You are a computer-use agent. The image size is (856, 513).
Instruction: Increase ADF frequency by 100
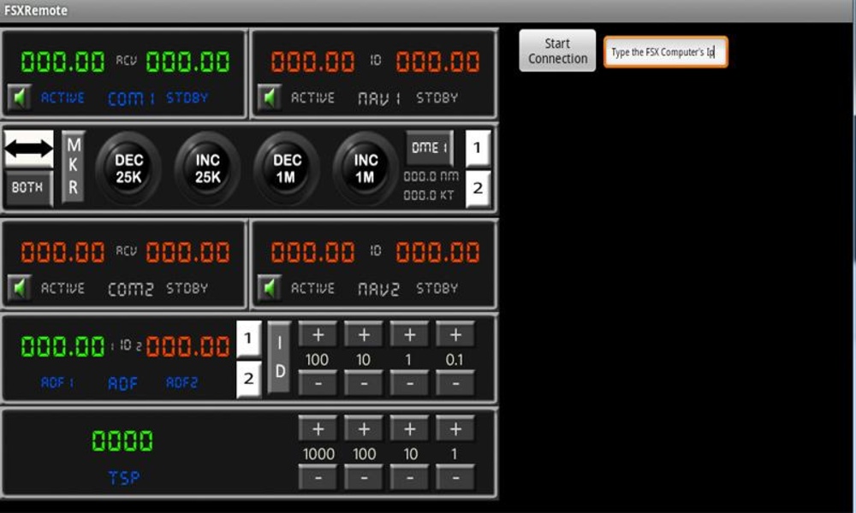318,334
